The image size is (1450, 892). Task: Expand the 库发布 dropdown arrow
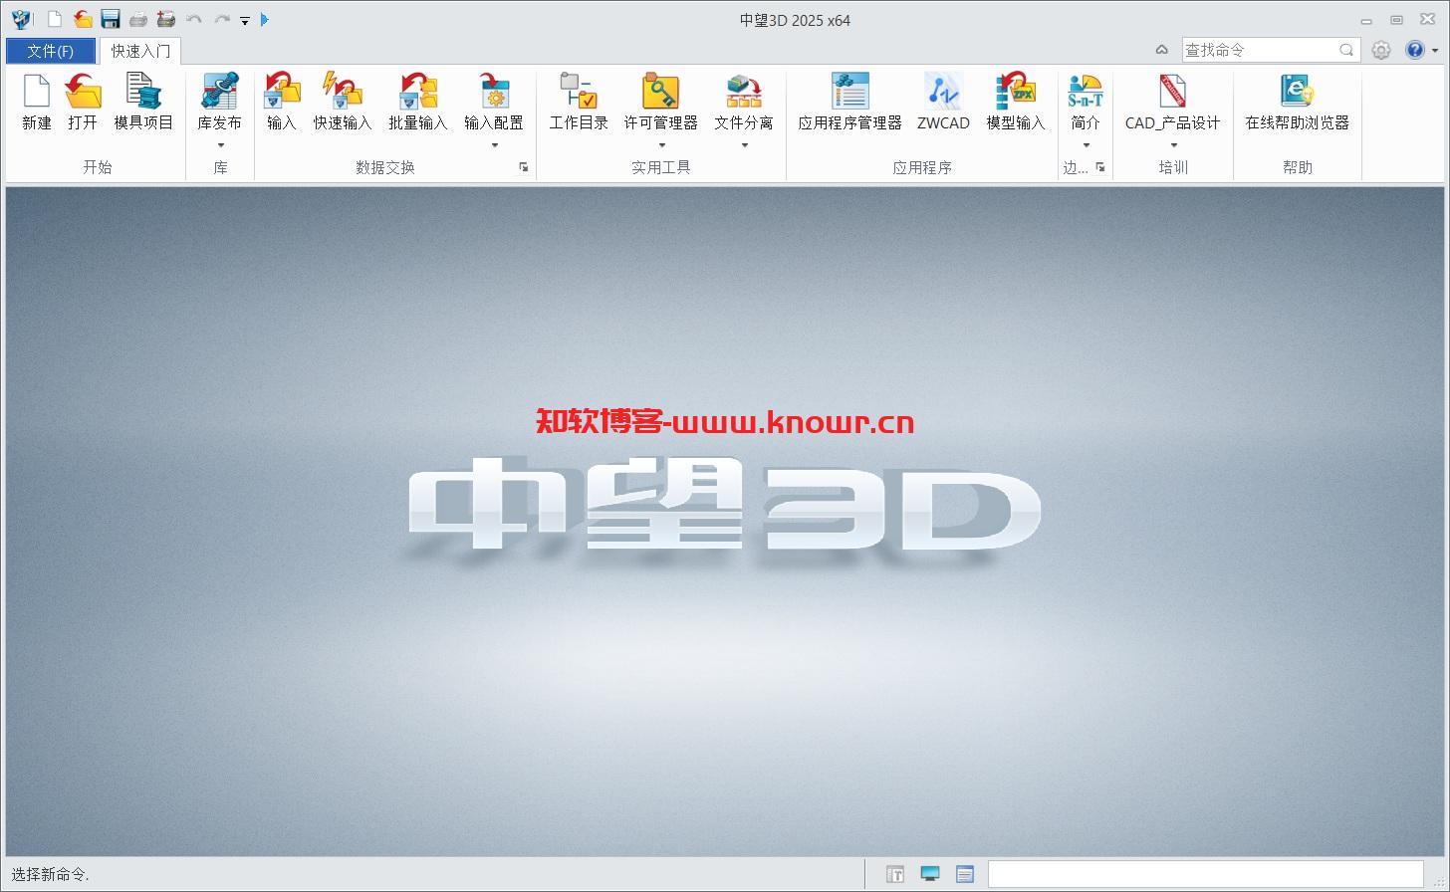(220, 145)
